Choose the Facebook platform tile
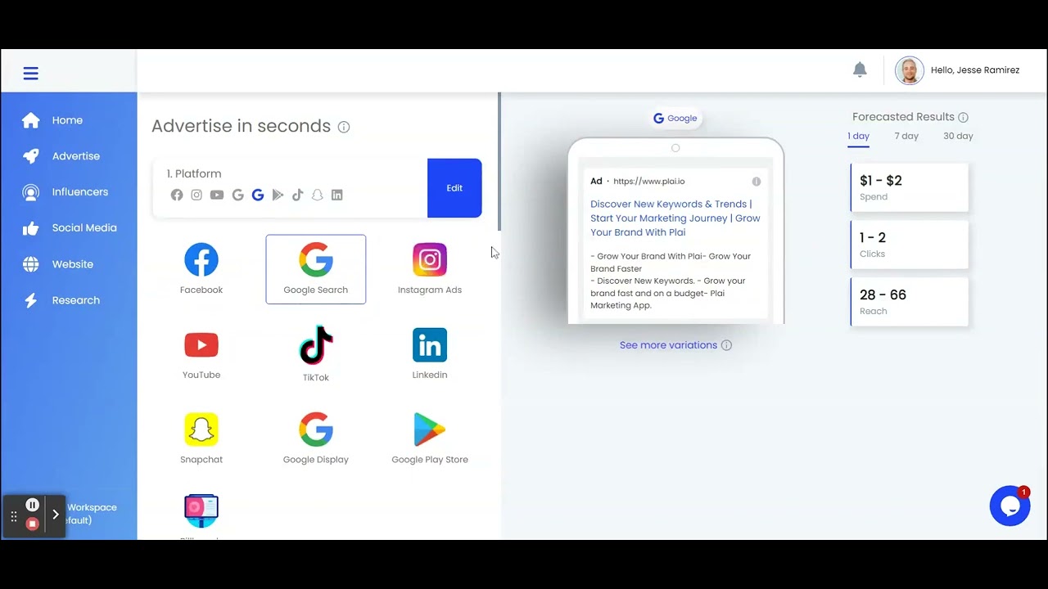 (x=201, y=269)
